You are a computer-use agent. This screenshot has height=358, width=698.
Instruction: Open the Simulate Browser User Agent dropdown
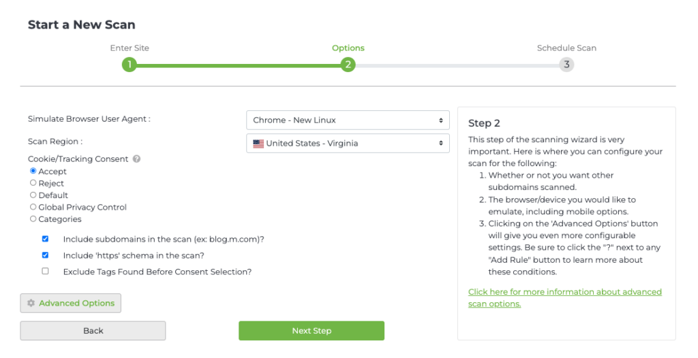tap(348, 120)
